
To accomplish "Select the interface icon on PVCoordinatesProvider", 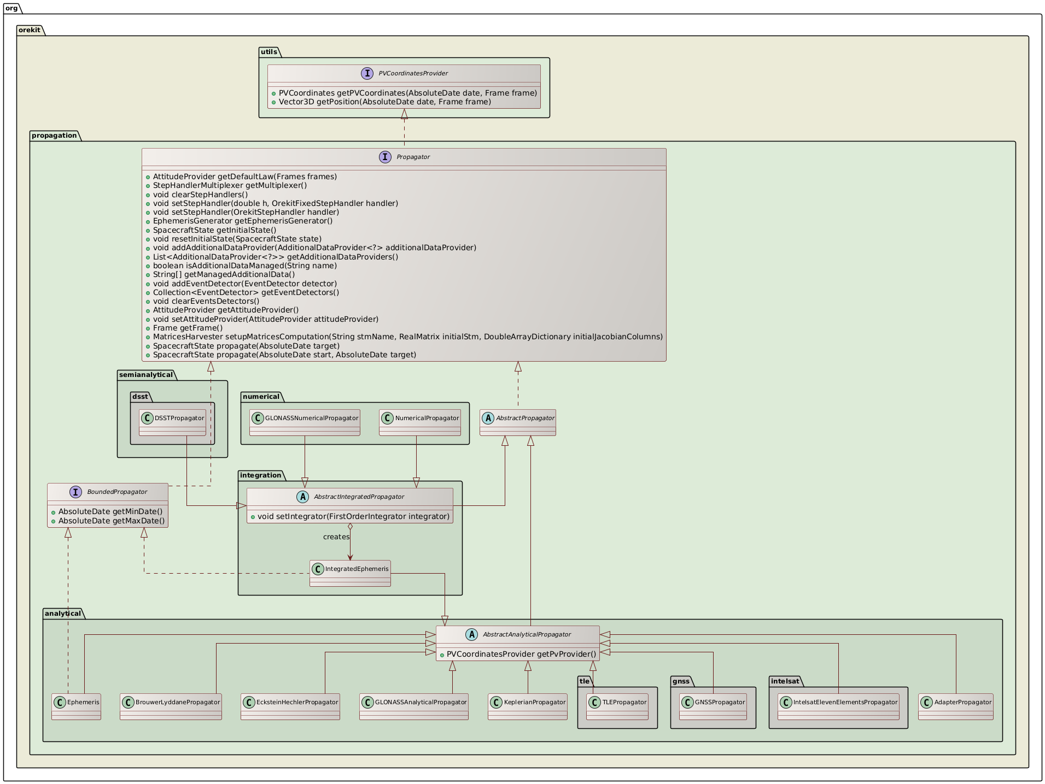I will [369, 72].
